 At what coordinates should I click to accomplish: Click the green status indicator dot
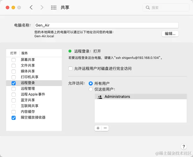(70, 51)
